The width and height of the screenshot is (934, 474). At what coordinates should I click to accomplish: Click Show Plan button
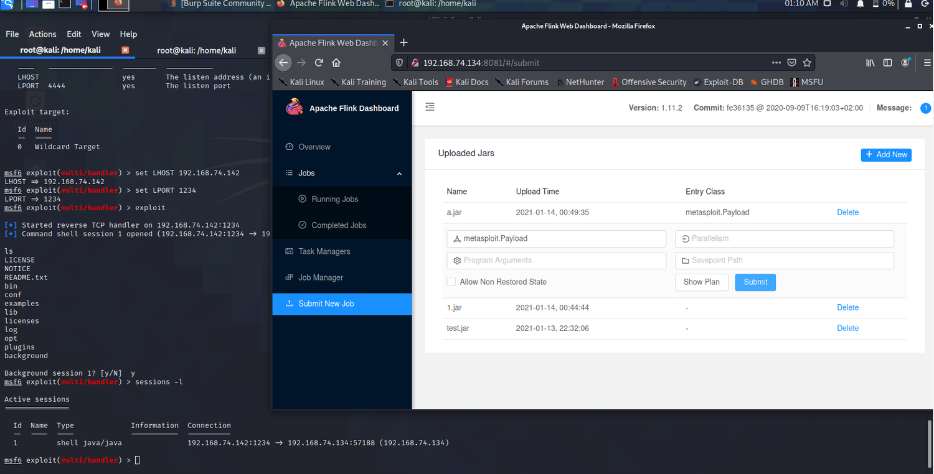pyautogui.click(x=701, y=282)
